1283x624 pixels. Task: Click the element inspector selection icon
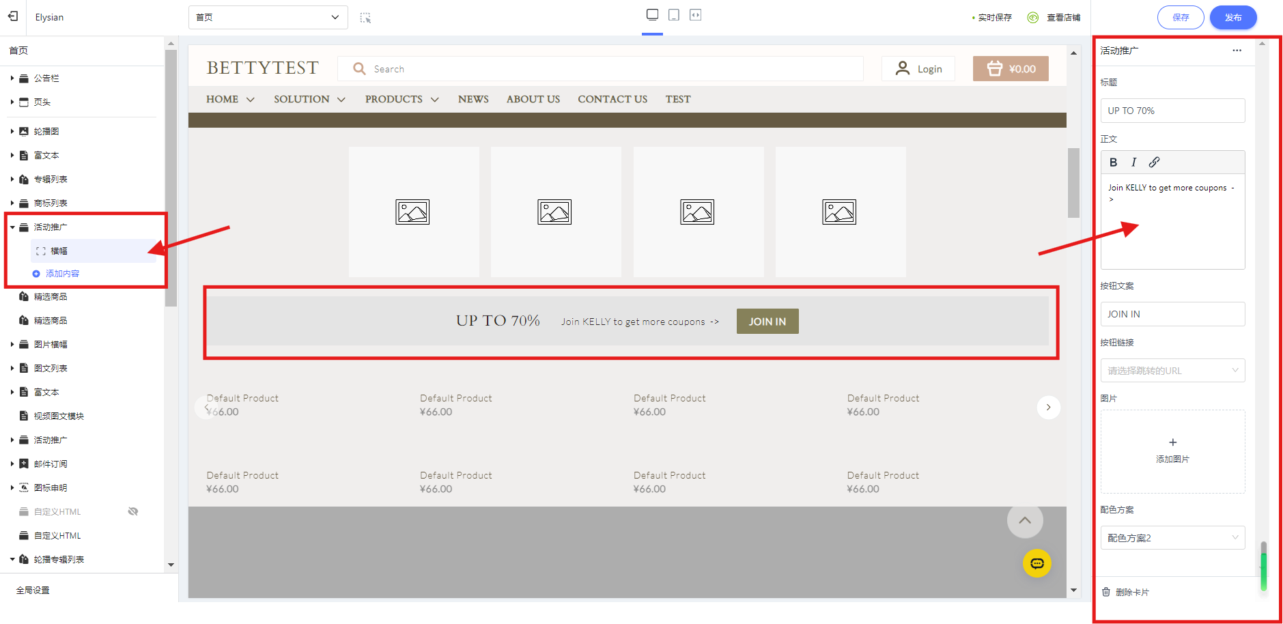point(365,18)
